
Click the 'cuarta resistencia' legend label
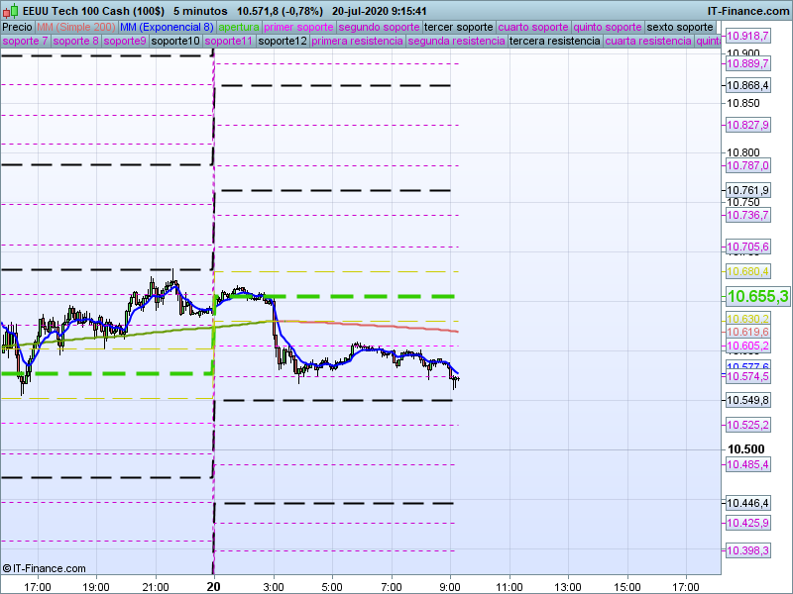(648, 42)
